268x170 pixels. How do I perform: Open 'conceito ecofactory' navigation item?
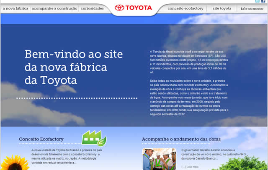(185, 8)
